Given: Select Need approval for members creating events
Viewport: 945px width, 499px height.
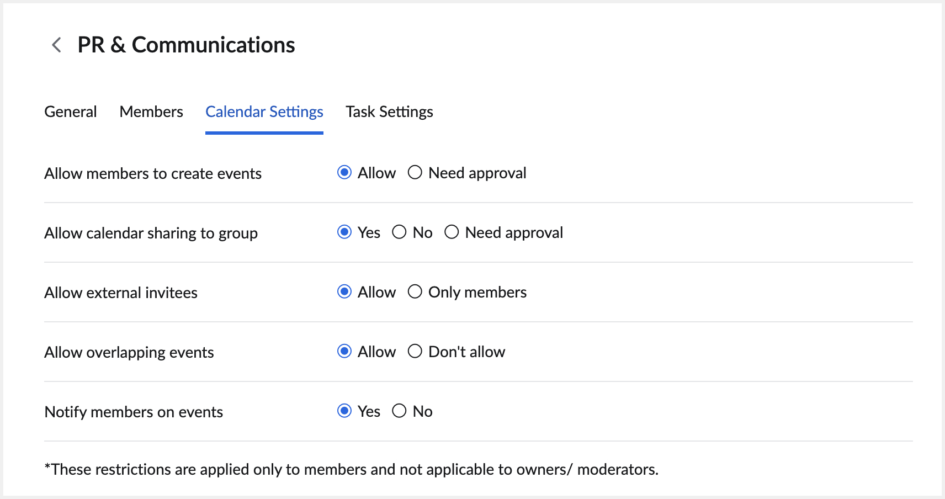Looking at the screenshot, I should [x=415, y=172].
